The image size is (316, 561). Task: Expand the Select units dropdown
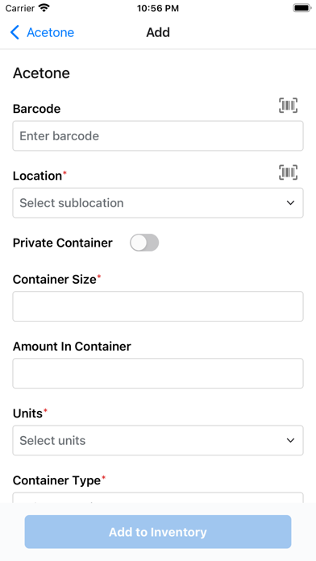pos(158,440)
